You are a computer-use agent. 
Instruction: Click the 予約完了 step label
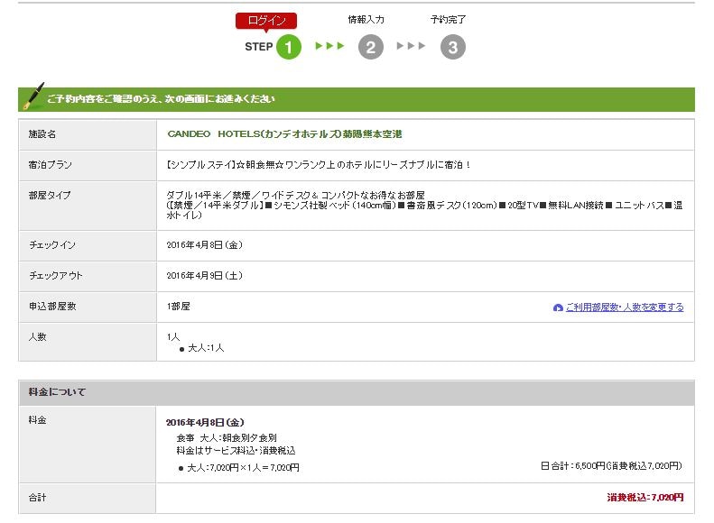pos(448,20)
